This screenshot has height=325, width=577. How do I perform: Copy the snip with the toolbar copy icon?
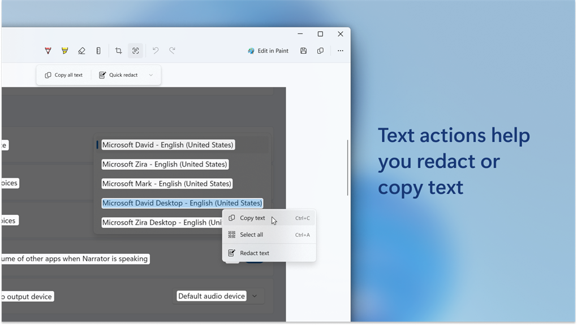(x=321, y=51)
